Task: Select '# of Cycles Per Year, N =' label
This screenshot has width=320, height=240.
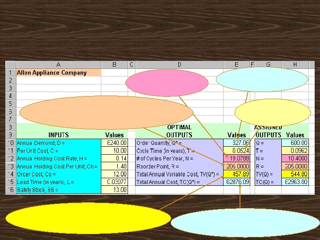Action: [x=179, y=158]
